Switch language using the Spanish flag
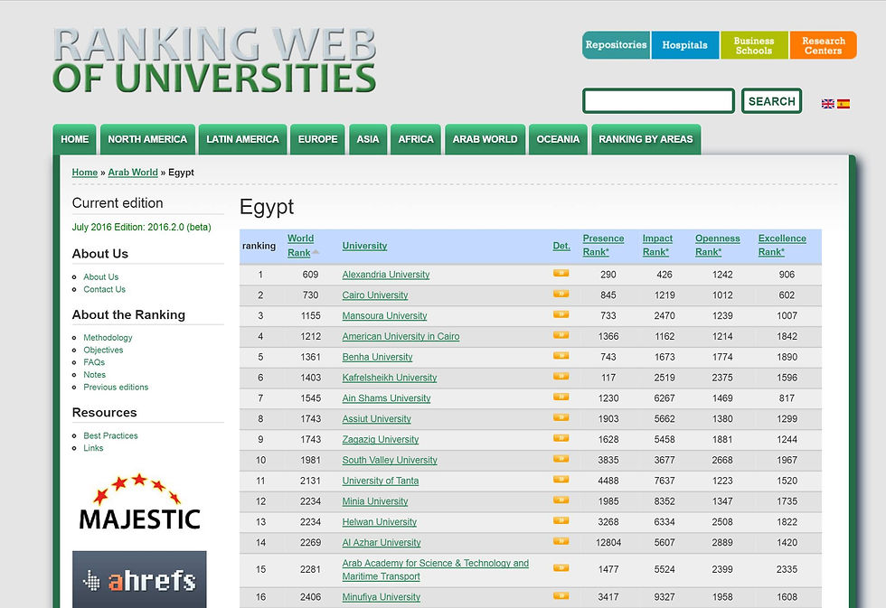The width and height of the screenshot is (886, 608). pyautogui.click(x=843, y=104)
